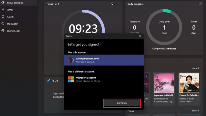Select the subin@beebom.com account
The image size is (206, 116).
tap(104, 60)
